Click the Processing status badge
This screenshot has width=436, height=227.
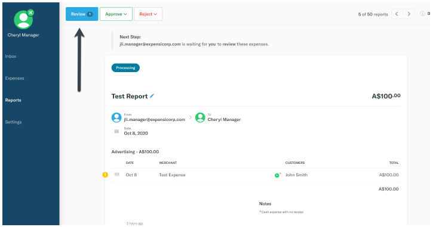pos(125,68)
